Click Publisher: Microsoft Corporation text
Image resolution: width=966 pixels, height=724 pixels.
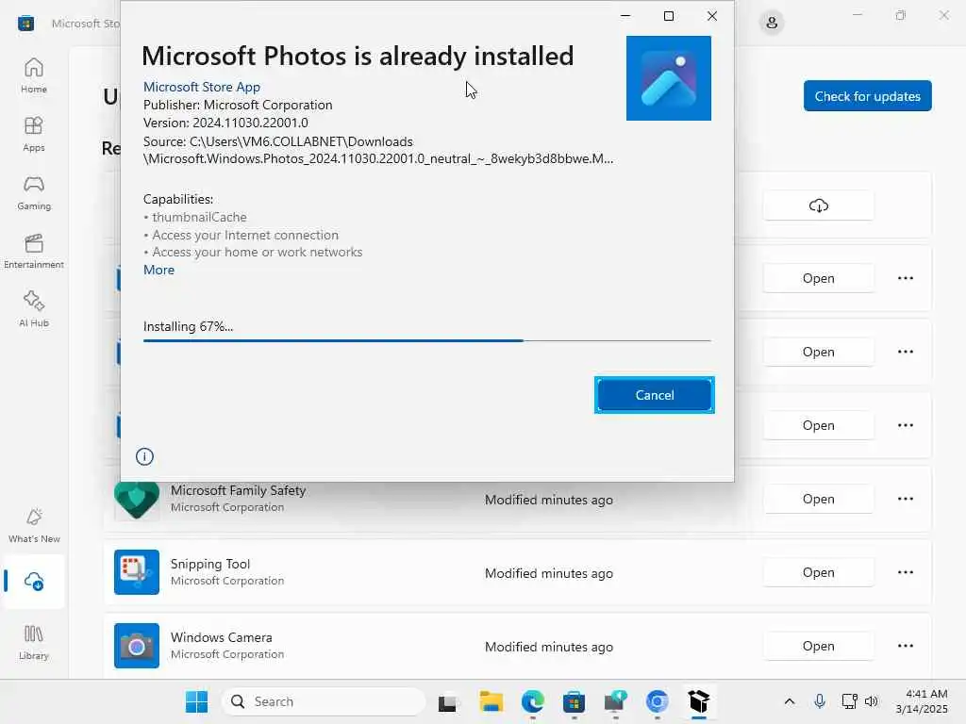pyautogui.click(x=238, y=105)
